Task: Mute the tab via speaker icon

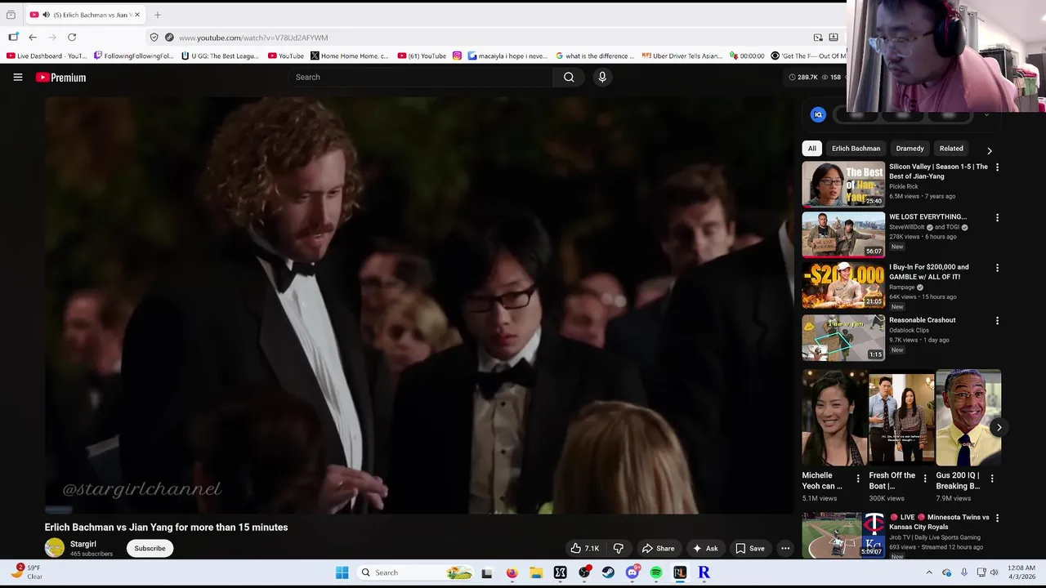Action: 46,15
